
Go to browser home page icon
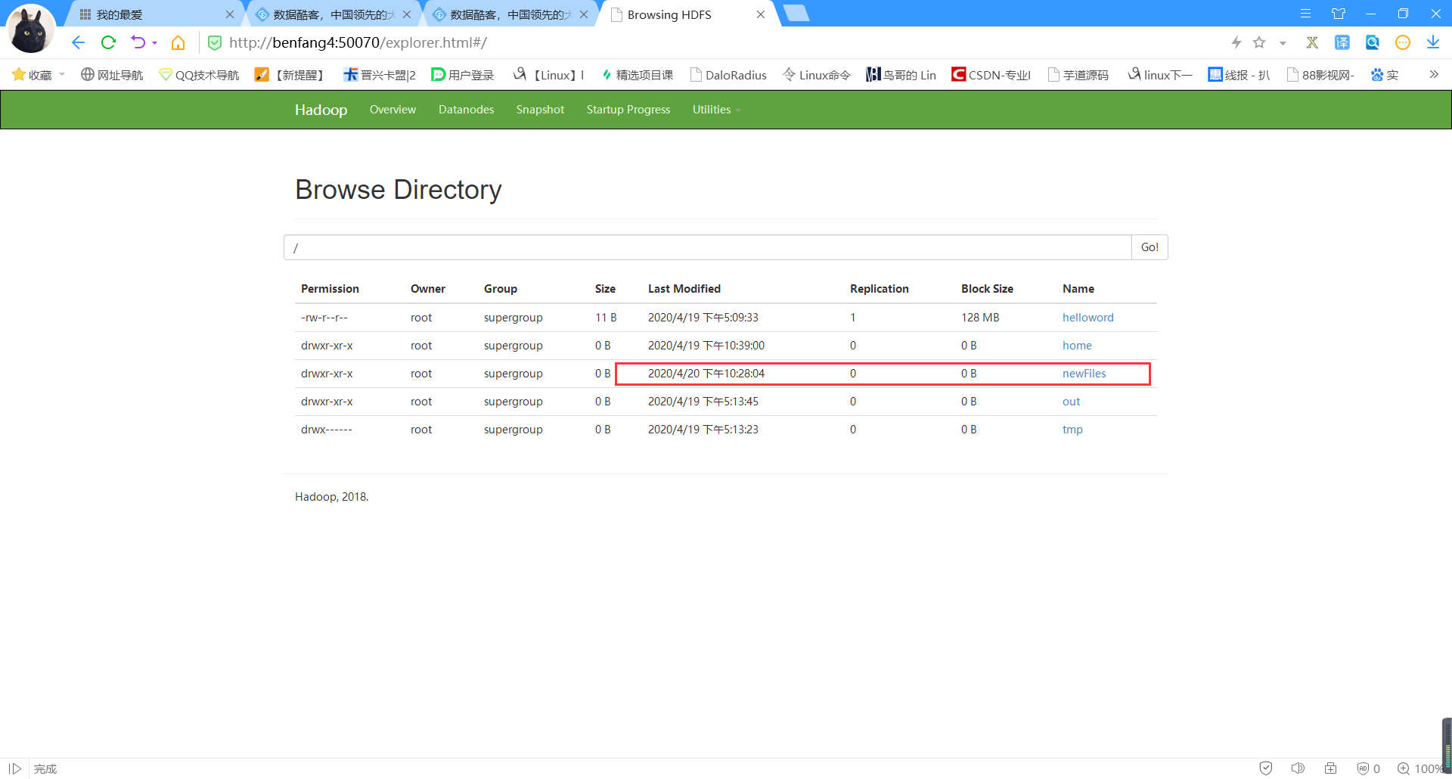(178, 42)
